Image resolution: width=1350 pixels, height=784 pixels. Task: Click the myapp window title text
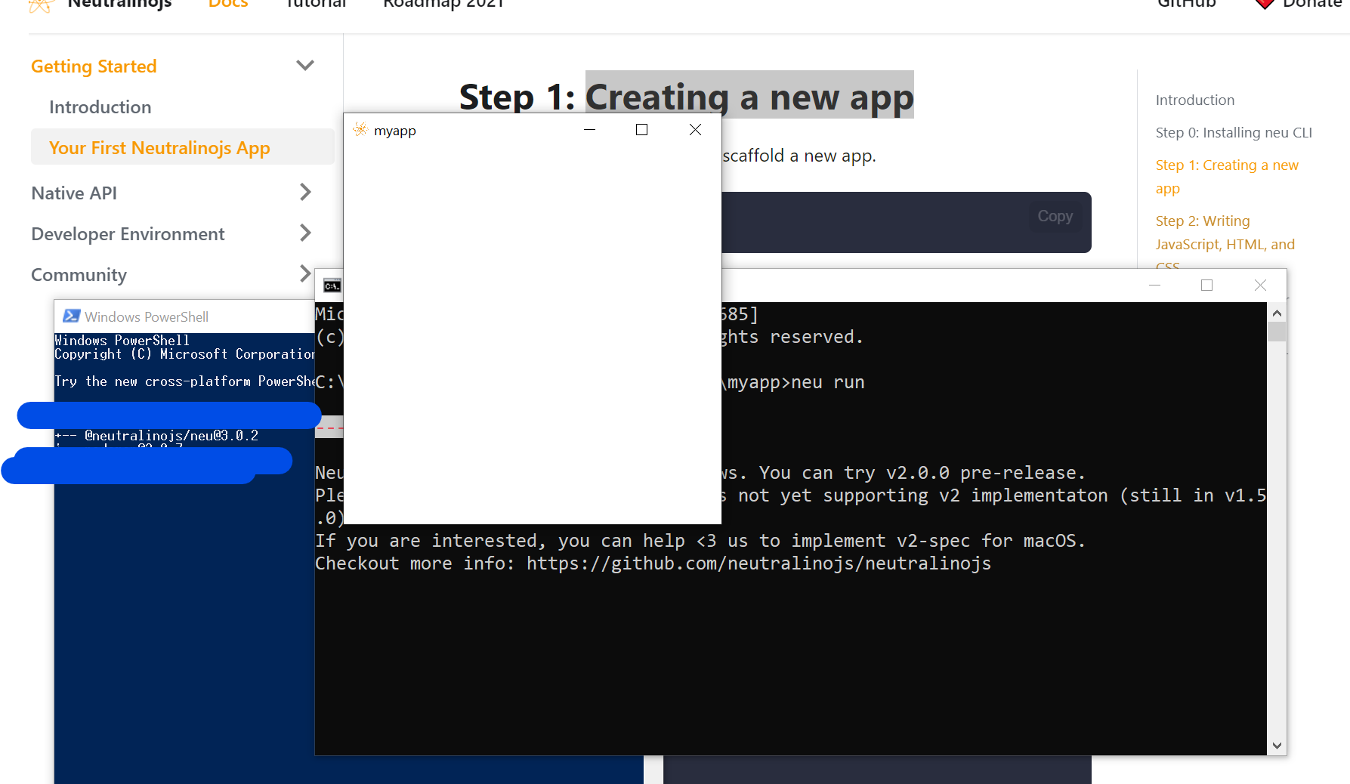(395, 131)
